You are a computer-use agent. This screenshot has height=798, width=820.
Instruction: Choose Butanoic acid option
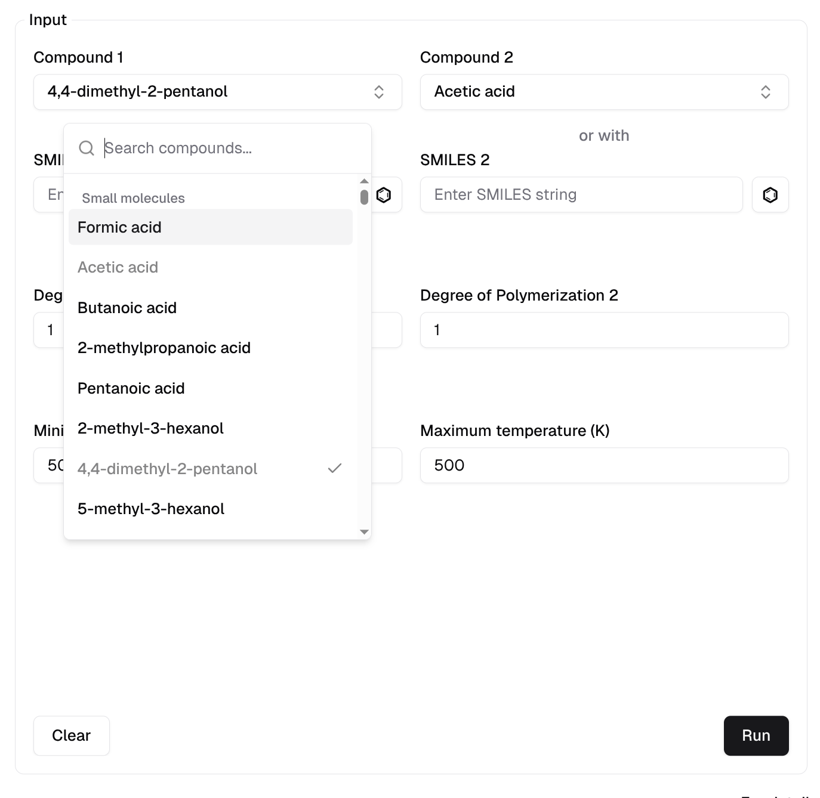pos(127,308)
